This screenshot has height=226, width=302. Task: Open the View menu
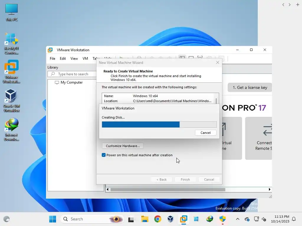pyautogui.click(x=74, y=59)
